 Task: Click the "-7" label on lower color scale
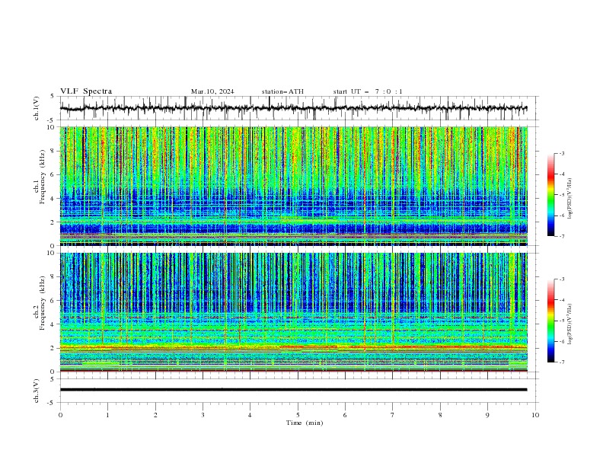pos(562,362)
